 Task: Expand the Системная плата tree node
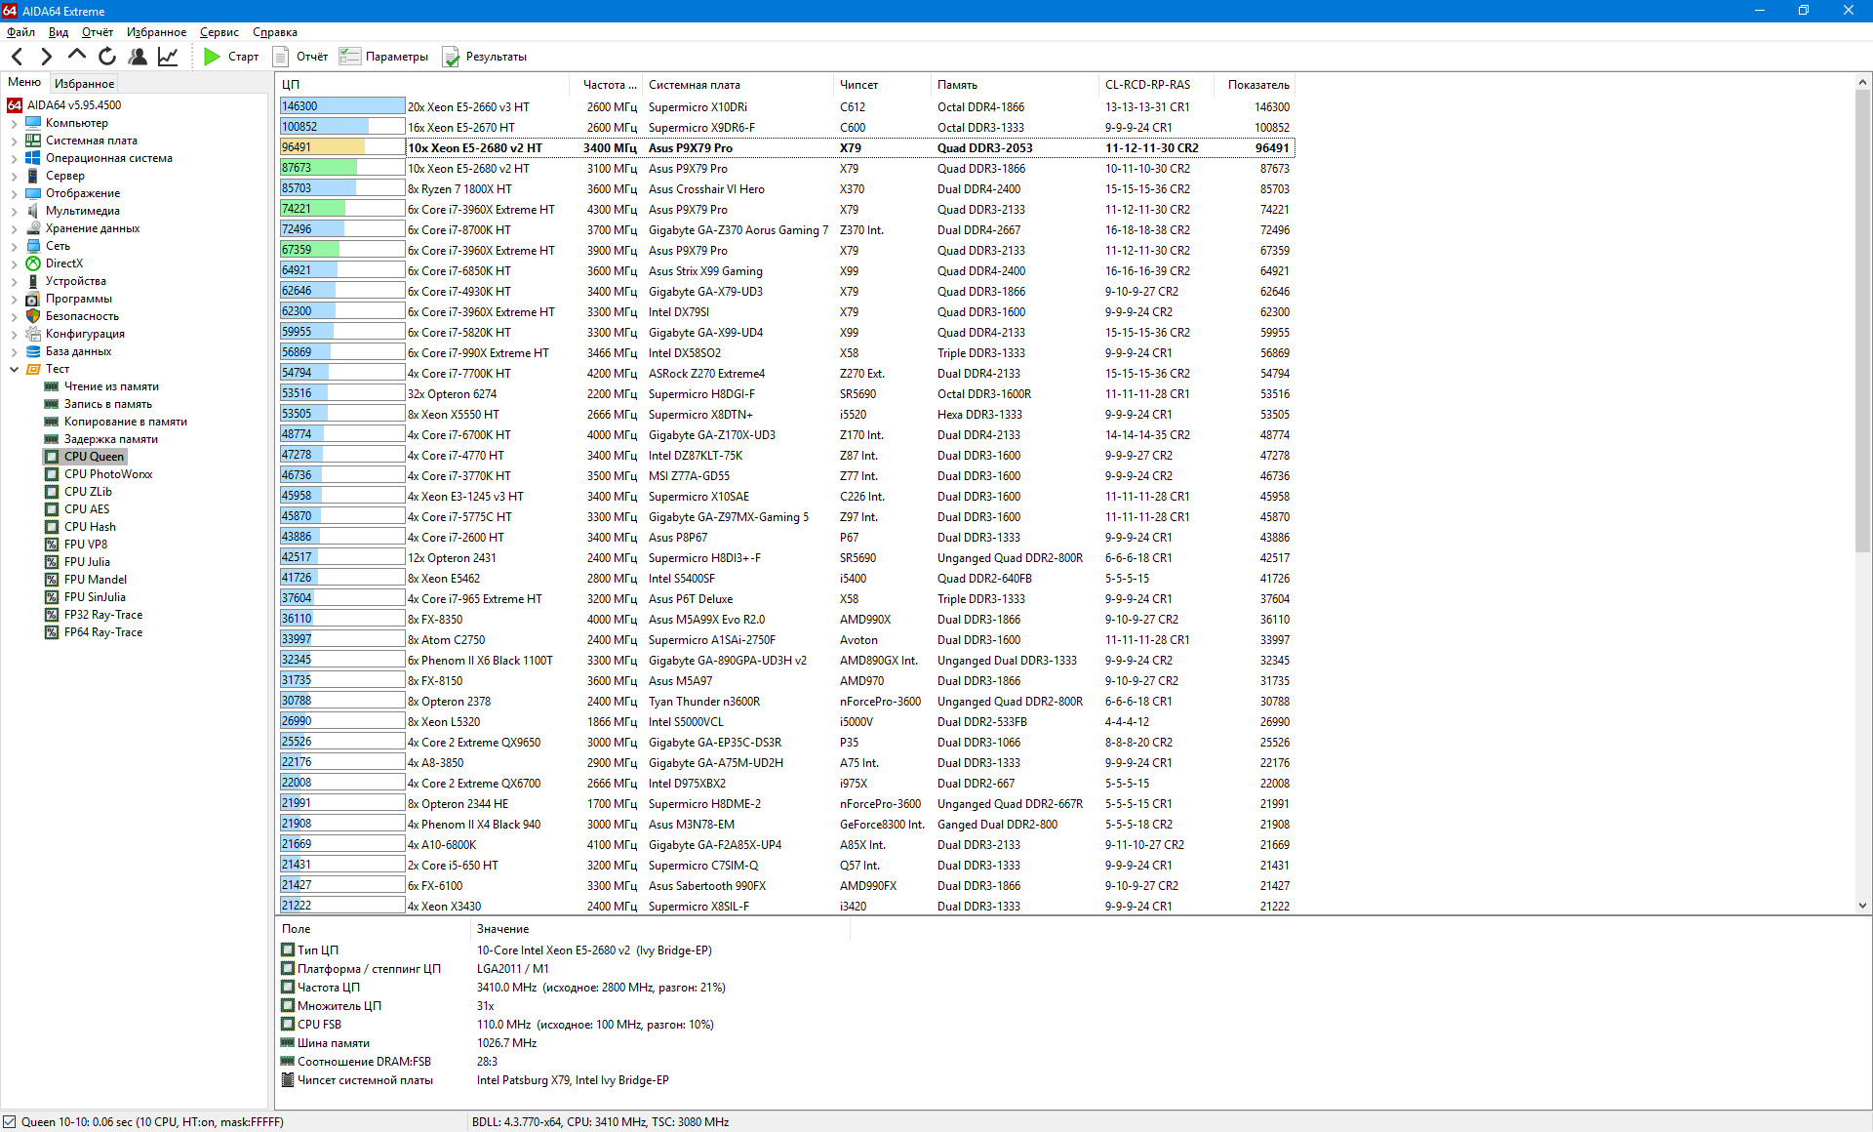pos(14,141)
